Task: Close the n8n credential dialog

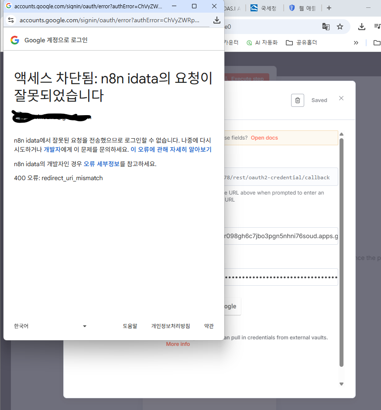Action: 341,98
